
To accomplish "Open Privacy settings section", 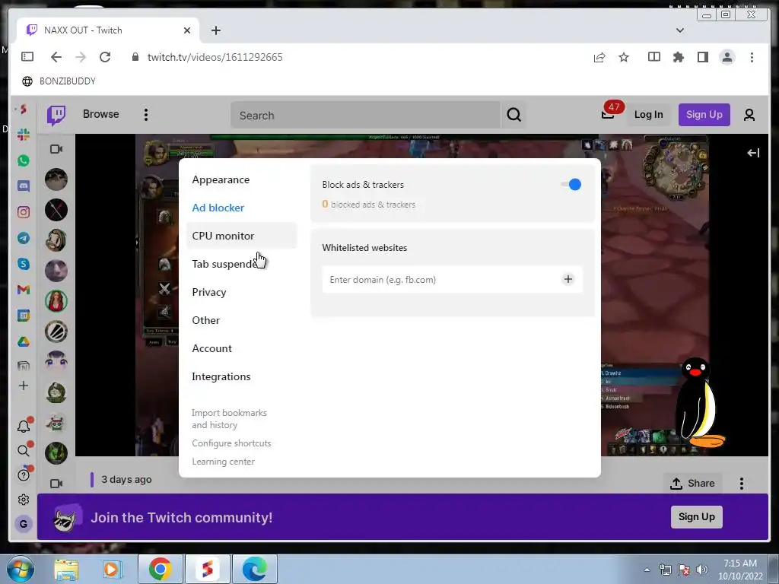I will tap(209, 292).
